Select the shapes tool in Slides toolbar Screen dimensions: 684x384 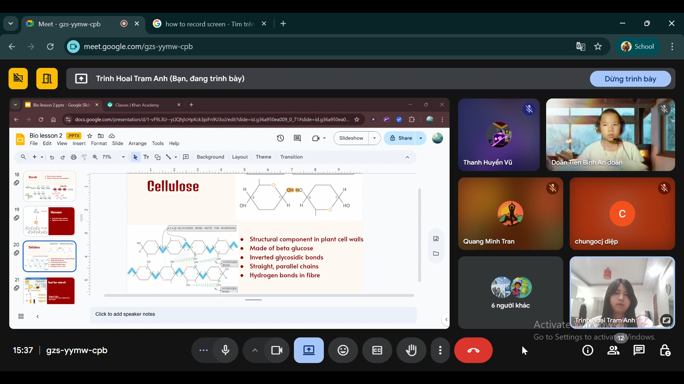pos(157,157)
